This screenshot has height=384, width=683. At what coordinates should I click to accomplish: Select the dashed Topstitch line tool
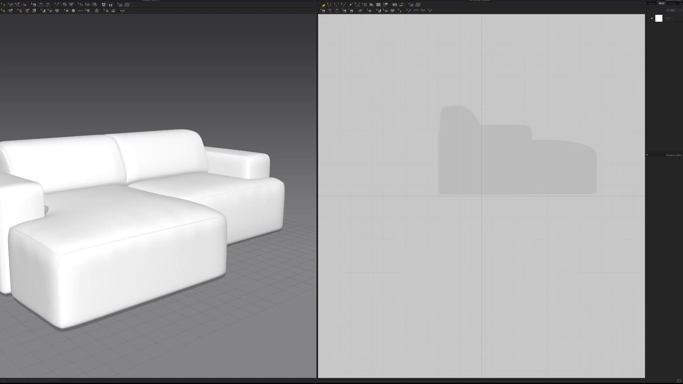(x=415, y=11)
